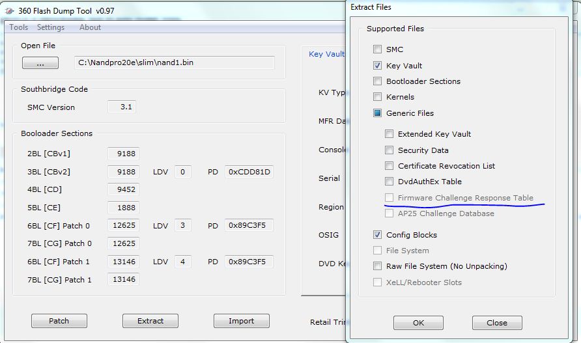Click the SMC Version value 3.1
Viewport: 581px width, 343px height.
122,107
